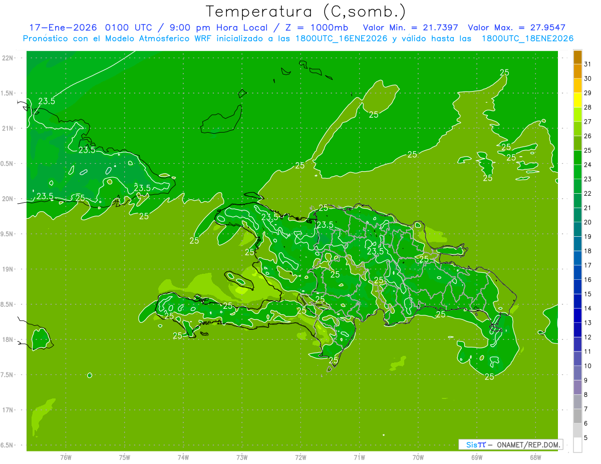The height and width of the screenshot is (464, 601).
Task: Pick the blue color band between 15 and 16
Action: point(577,286)
